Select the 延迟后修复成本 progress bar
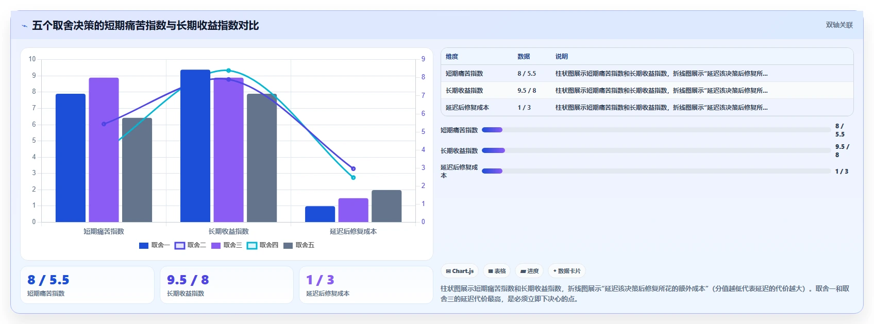 656,171
